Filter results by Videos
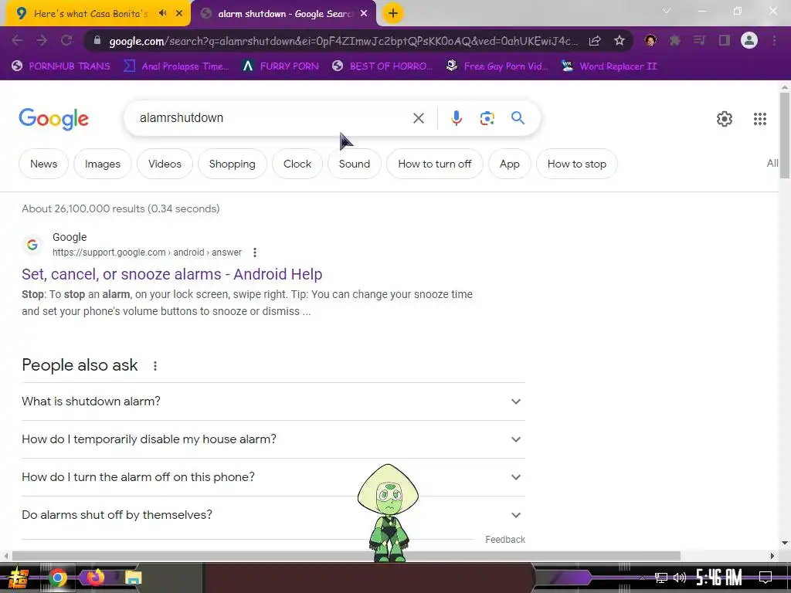791x593 pixels. coord(165,164)
